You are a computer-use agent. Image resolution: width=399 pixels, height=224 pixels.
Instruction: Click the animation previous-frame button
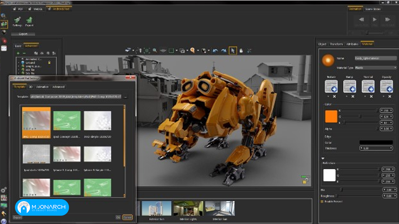(361, 20)
